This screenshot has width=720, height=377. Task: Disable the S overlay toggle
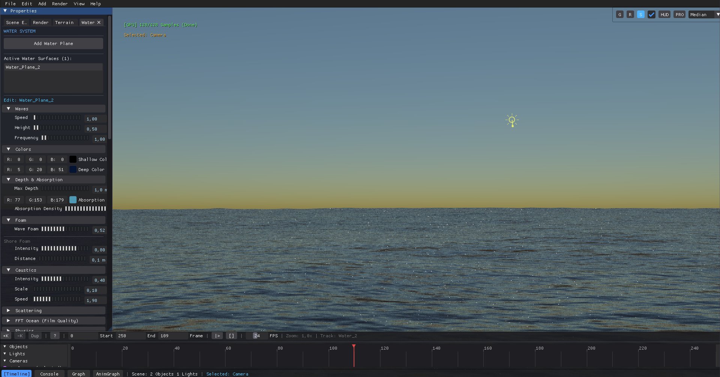tap(640, 14)
